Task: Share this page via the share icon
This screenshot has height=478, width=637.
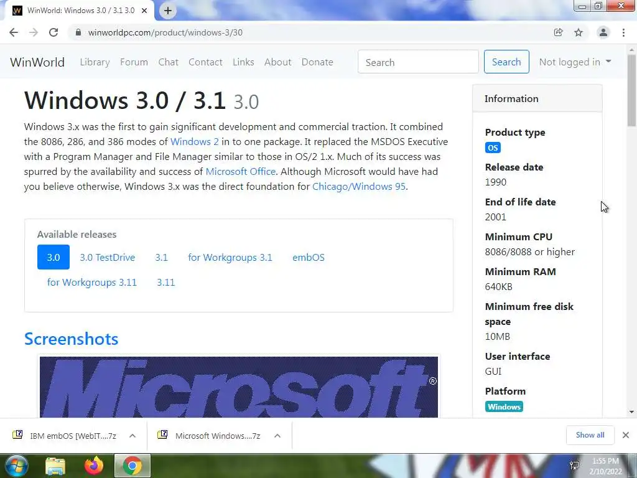Action: tap(558, 32)
